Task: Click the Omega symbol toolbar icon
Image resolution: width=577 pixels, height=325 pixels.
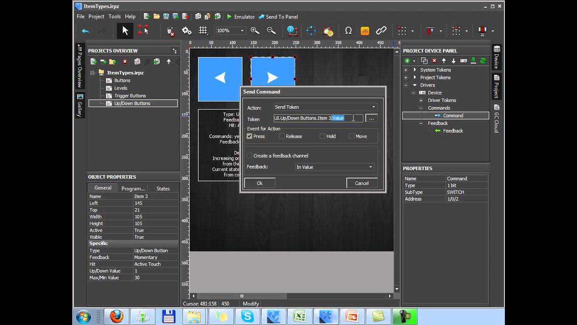Action: coord(348,31)
